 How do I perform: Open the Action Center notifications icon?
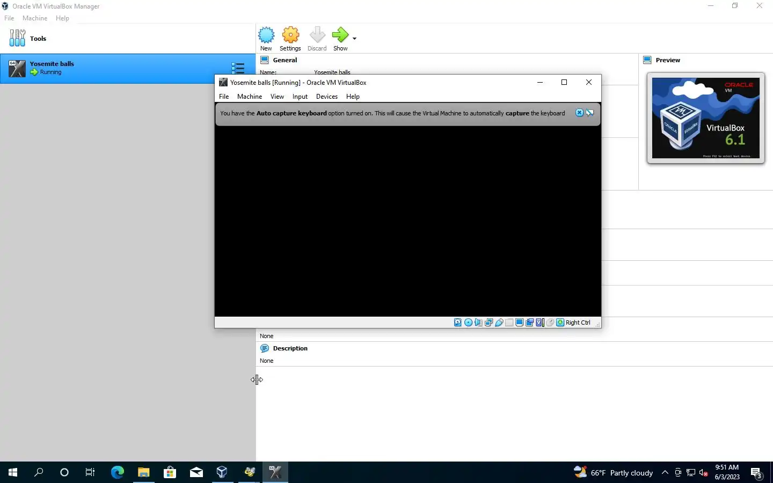[756, 473]
